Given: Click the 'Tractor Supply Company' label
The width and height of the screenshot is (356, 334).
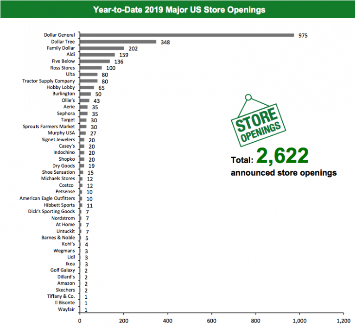Looking at the screenshot, I should pos(48,81).
